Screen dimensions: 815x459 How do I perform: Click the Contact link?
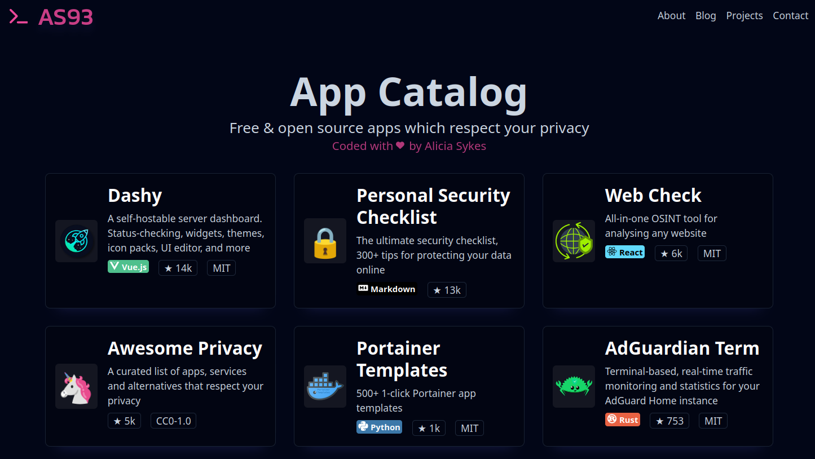(x=790, y=16)
